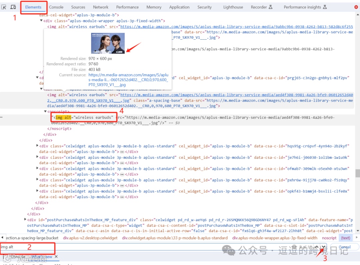Select the p-module-b.aplus-standard breadcrumb

click(x=175, y=238)
